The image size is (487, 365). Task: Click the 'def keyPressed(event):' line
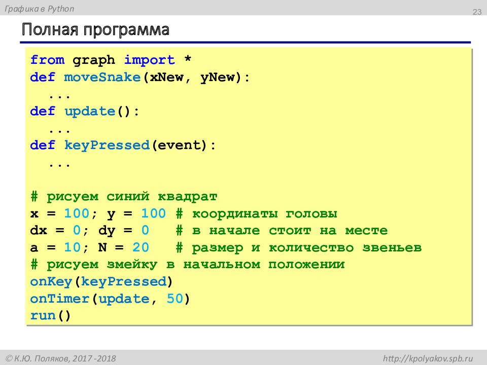(123, 145)
